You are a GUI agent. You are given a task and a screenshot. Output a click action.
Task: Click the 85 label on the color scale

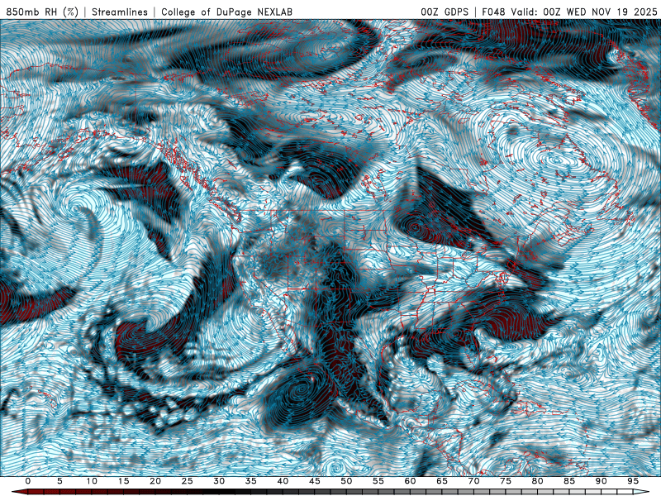(569, 481)
